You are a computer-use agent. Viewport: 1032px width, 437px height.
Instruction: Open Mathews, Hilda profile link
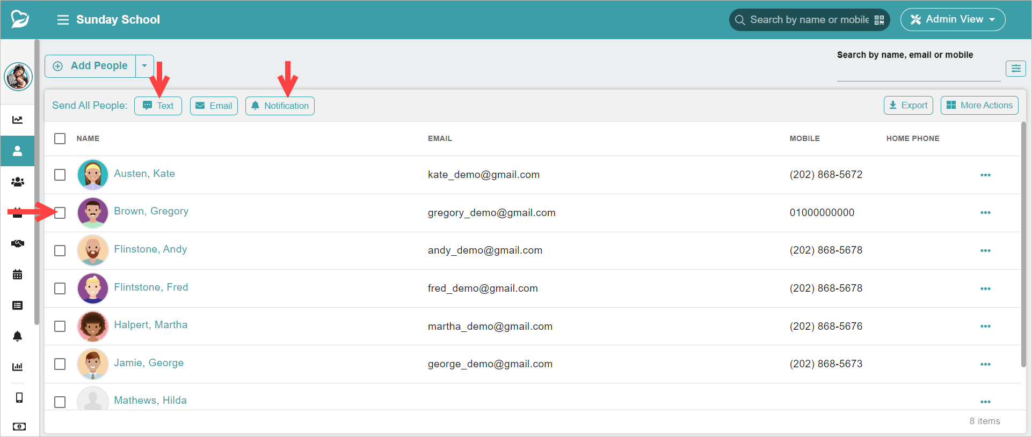(150, 401)
